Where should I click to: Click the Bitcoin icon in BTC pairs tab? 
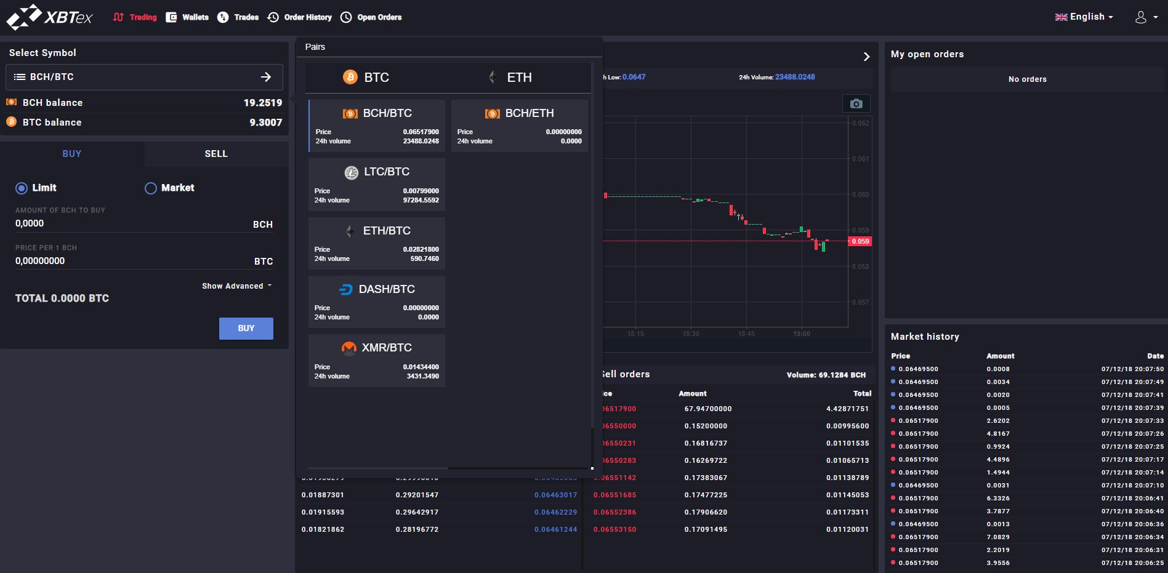coord(350,77)
